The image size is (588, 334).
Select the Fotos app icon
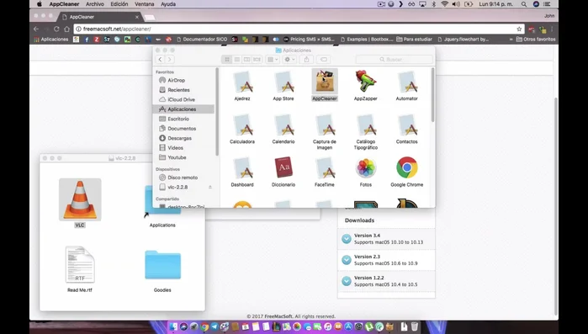366,168
